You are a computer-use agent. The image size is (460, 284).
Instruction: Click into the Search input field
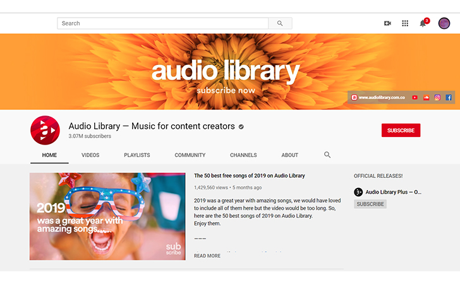click(x=162, y=23)
